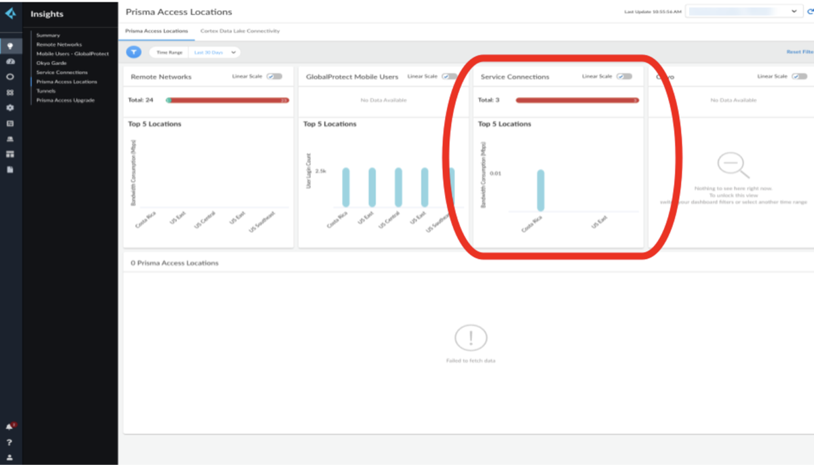Open the Last 30 Days time range dropdown
The image size is (814, 465).
tap(215, 52)
